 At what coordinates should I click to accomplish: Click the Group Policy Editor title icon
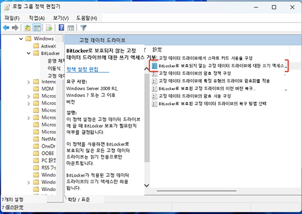(7, 7)
